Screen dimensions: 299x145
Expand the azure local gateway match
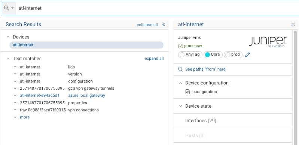tap(15, 95)
